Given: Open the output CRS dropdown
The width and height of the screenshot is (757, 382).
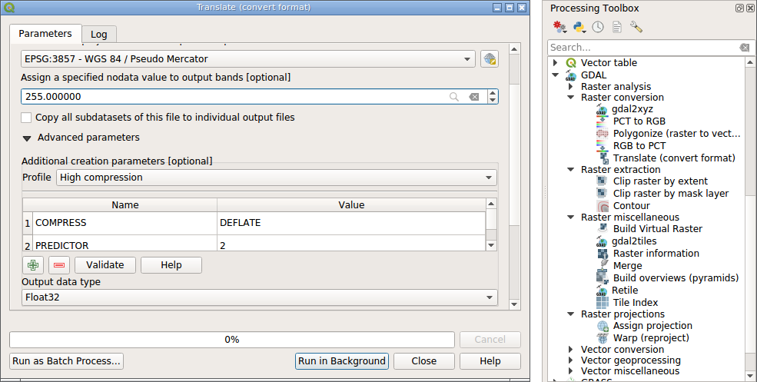Looking at the screenshot, I should point(248,59).
